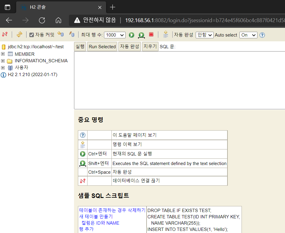Viewport: 285px width, 233px height.
Task: Click the 지우기 clear button
Action: (x=150, y=46)
